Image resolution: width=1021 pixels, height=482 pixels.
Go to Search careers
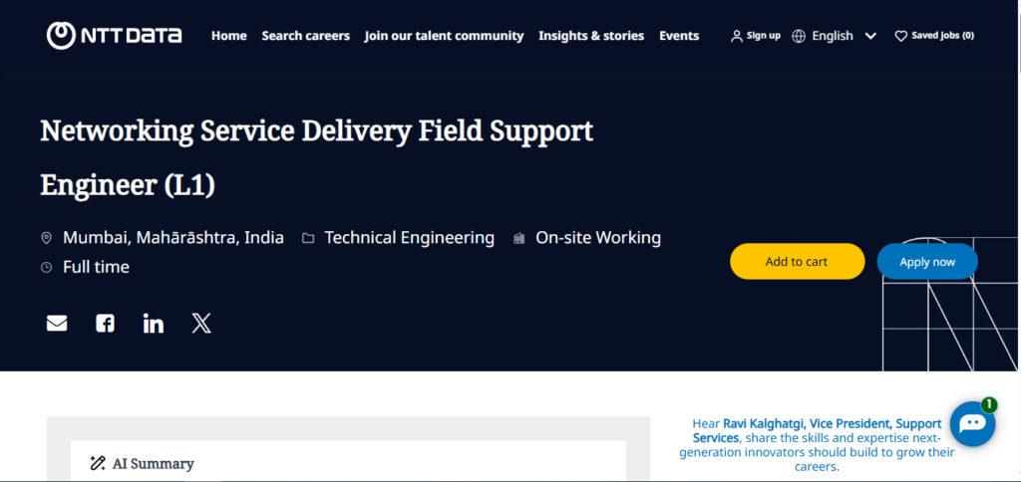pos(305,36)
